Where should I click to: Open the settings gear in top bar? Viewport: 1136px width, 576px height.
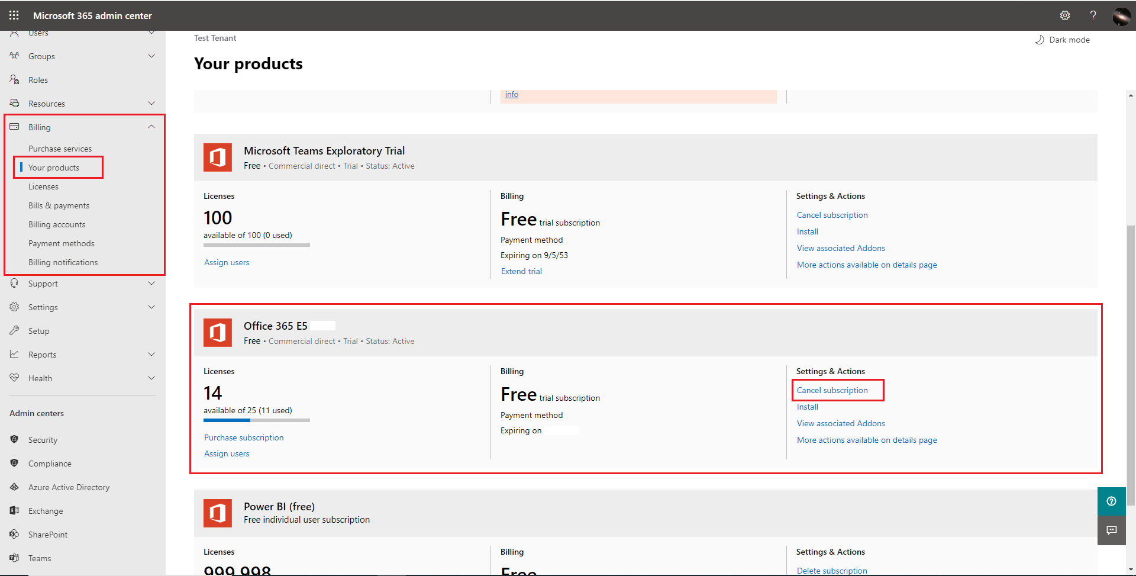(x=1065, y=15)
